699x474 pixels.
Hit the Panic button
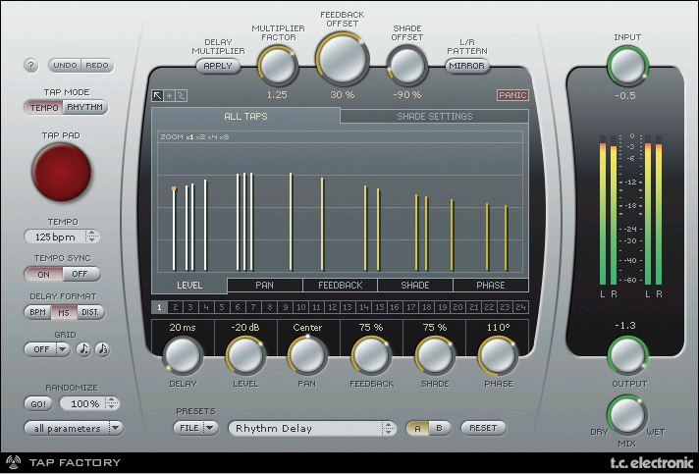[512, 95]
